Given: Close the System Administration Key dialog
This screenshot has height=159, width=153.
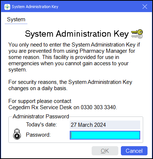Looking at the screenshot, I should tap(145, 7).
